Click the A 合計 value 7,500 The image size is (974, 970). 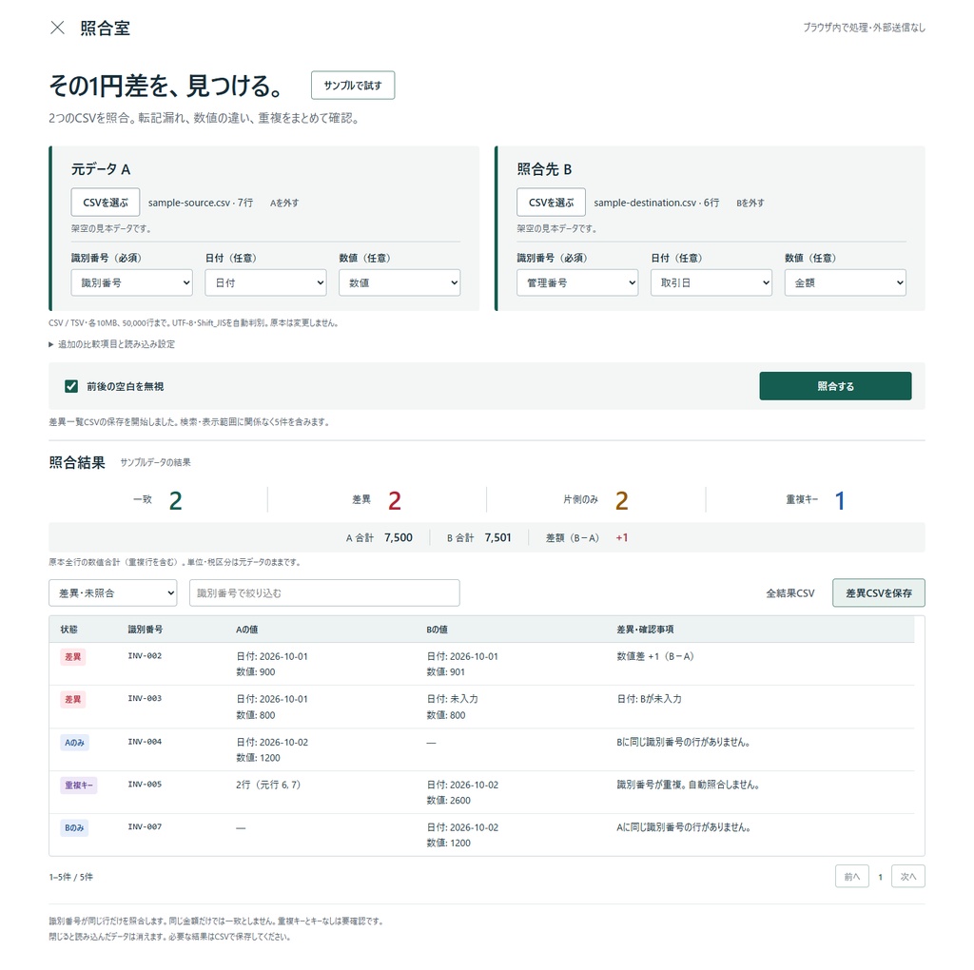tap(399, 538)
